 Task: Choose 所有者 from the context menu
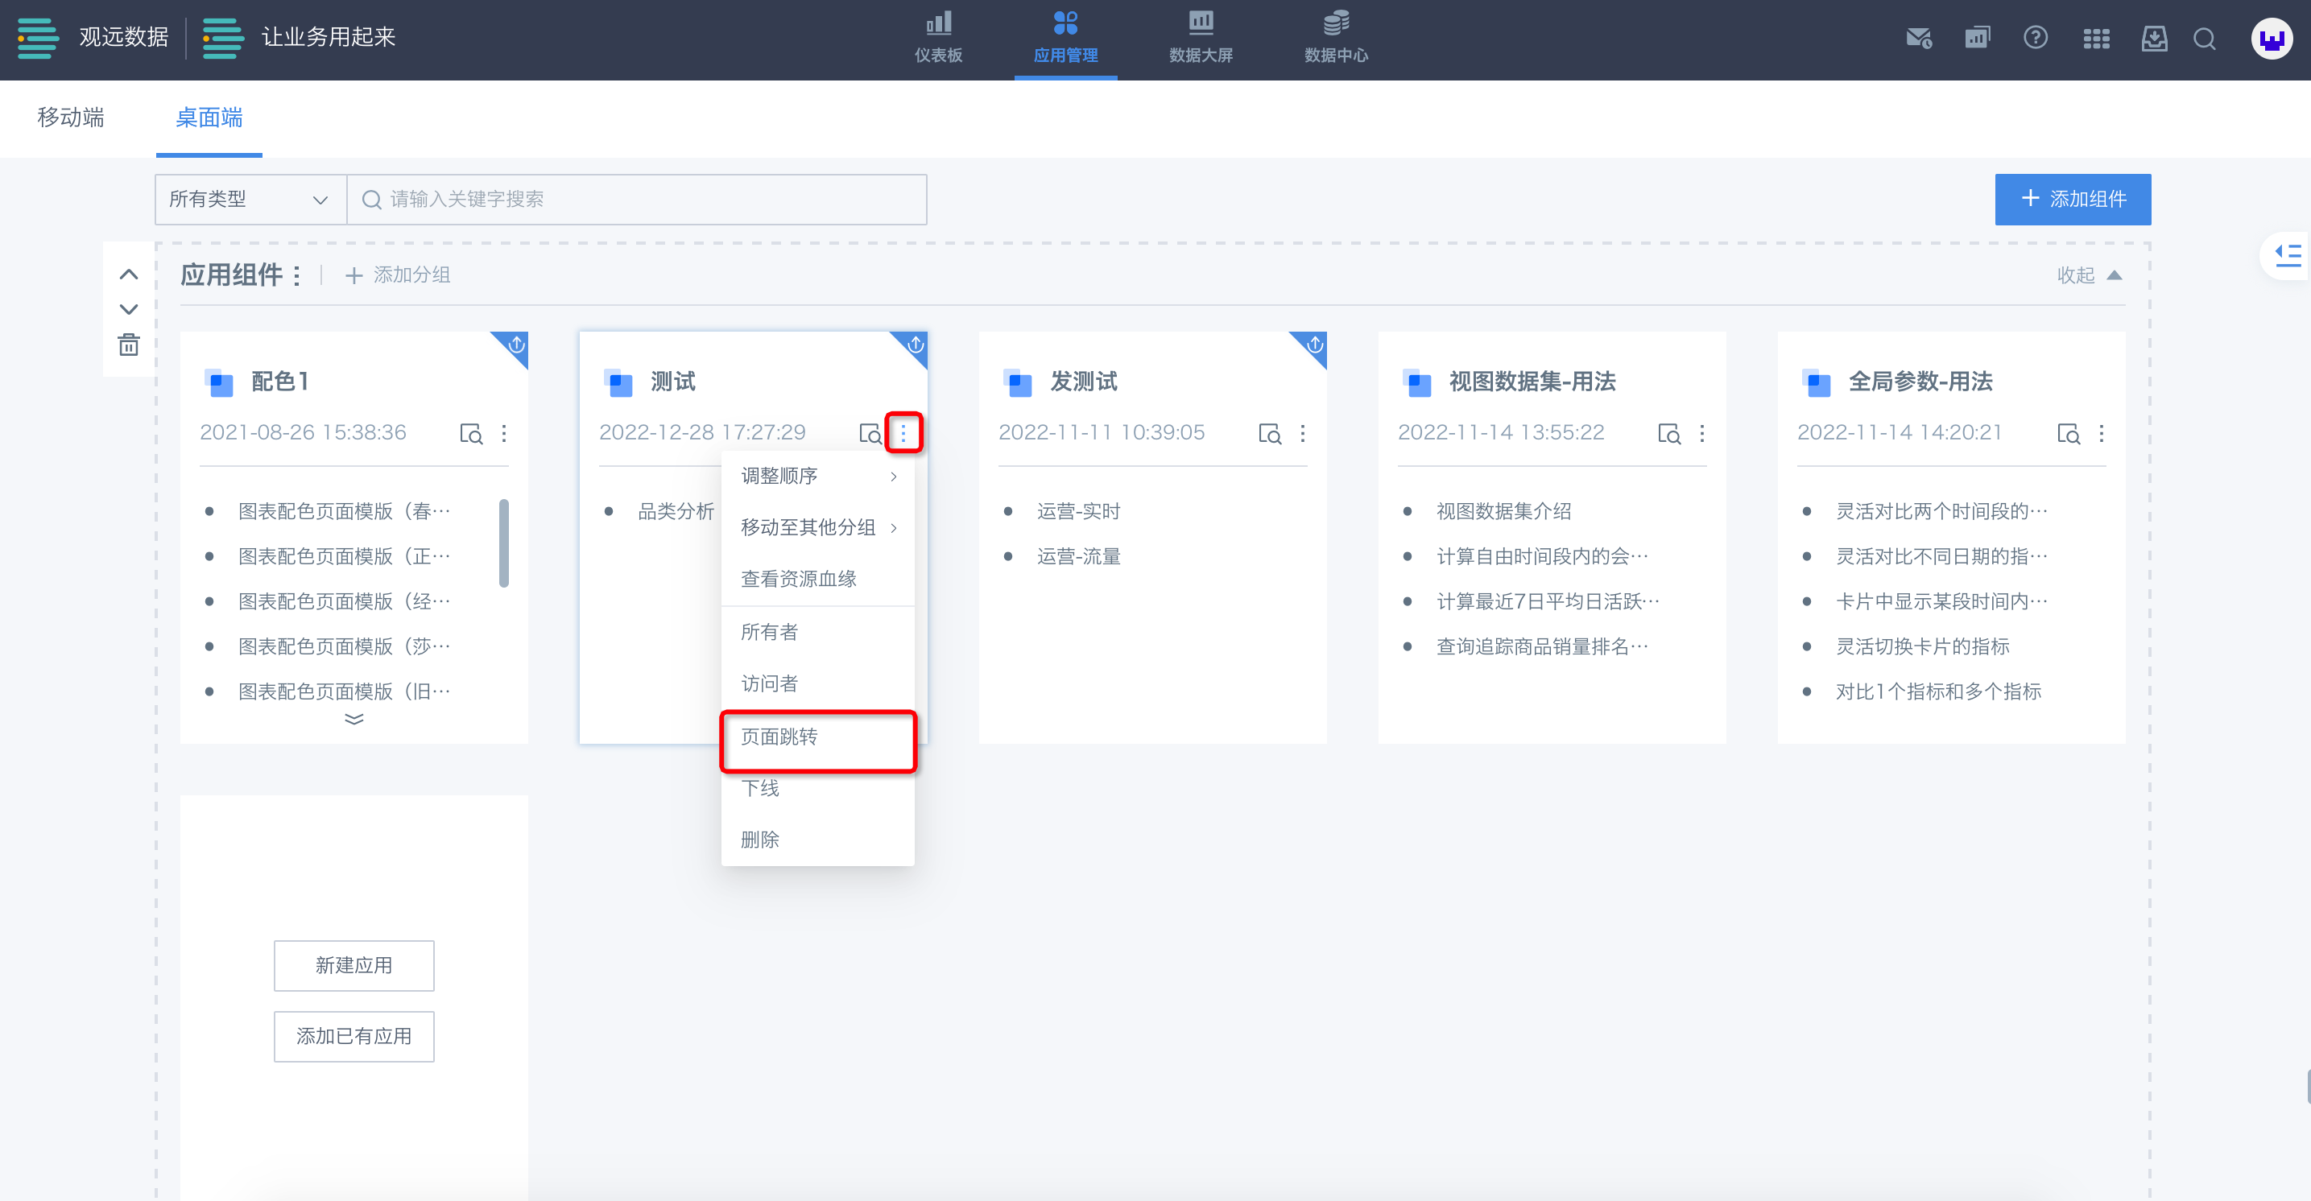click(817, 633)
